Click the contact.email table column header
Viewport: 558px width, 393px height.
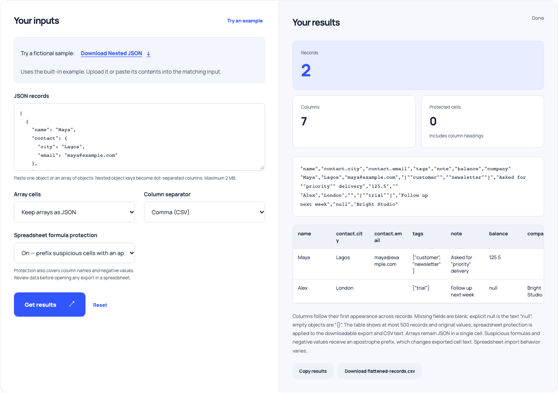(388, 237)
